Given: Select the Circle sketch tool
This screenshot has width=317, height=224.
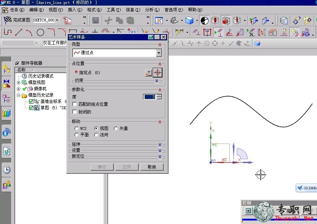Looking at the screenshot, I should [x=40, y=32].
